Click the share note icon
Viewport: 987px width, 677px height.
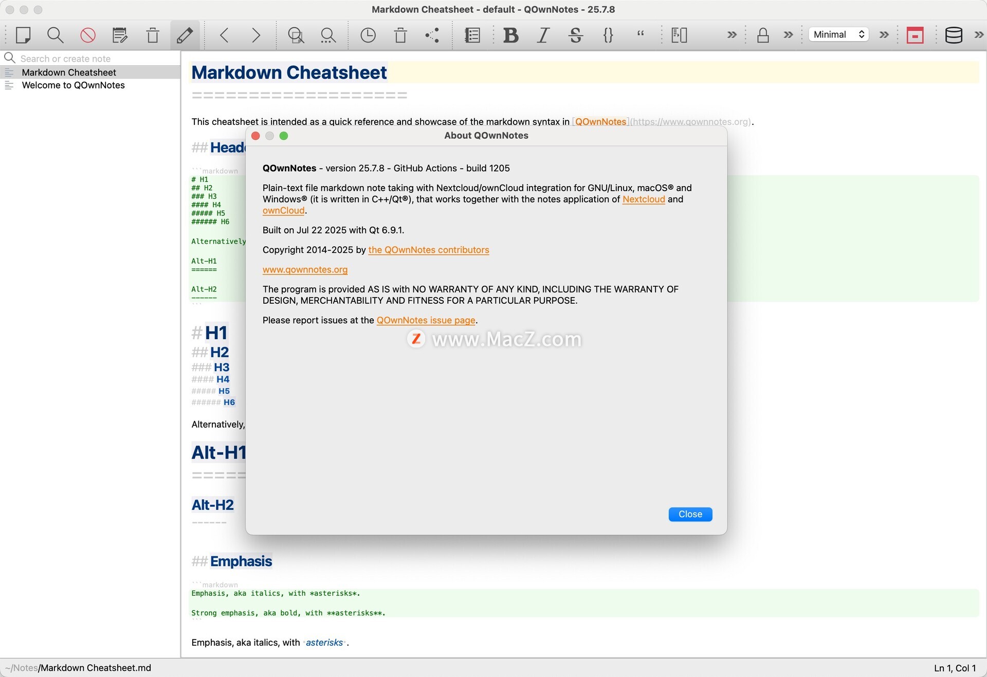click(x=432, y=35)
